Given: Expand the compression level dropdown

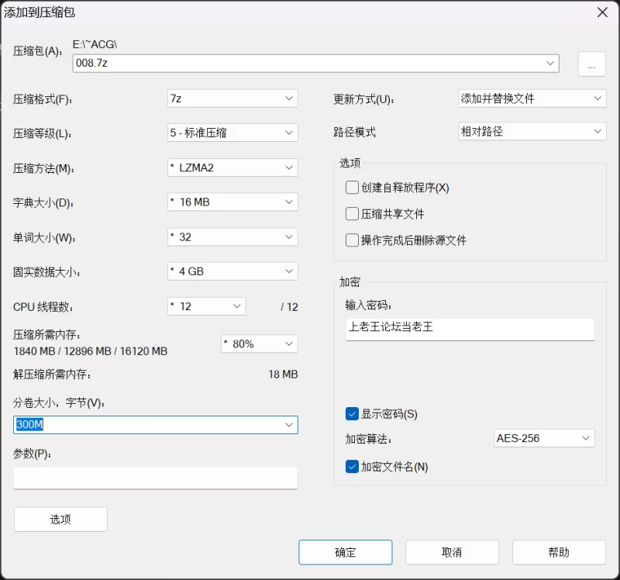Looking at the screenshot, I should [232, 133].
